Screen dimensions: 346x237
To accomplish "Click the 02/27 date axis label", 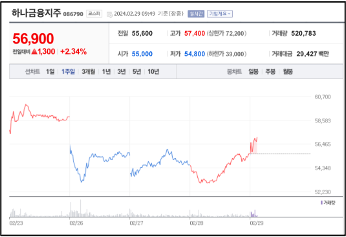I will 136,223.
